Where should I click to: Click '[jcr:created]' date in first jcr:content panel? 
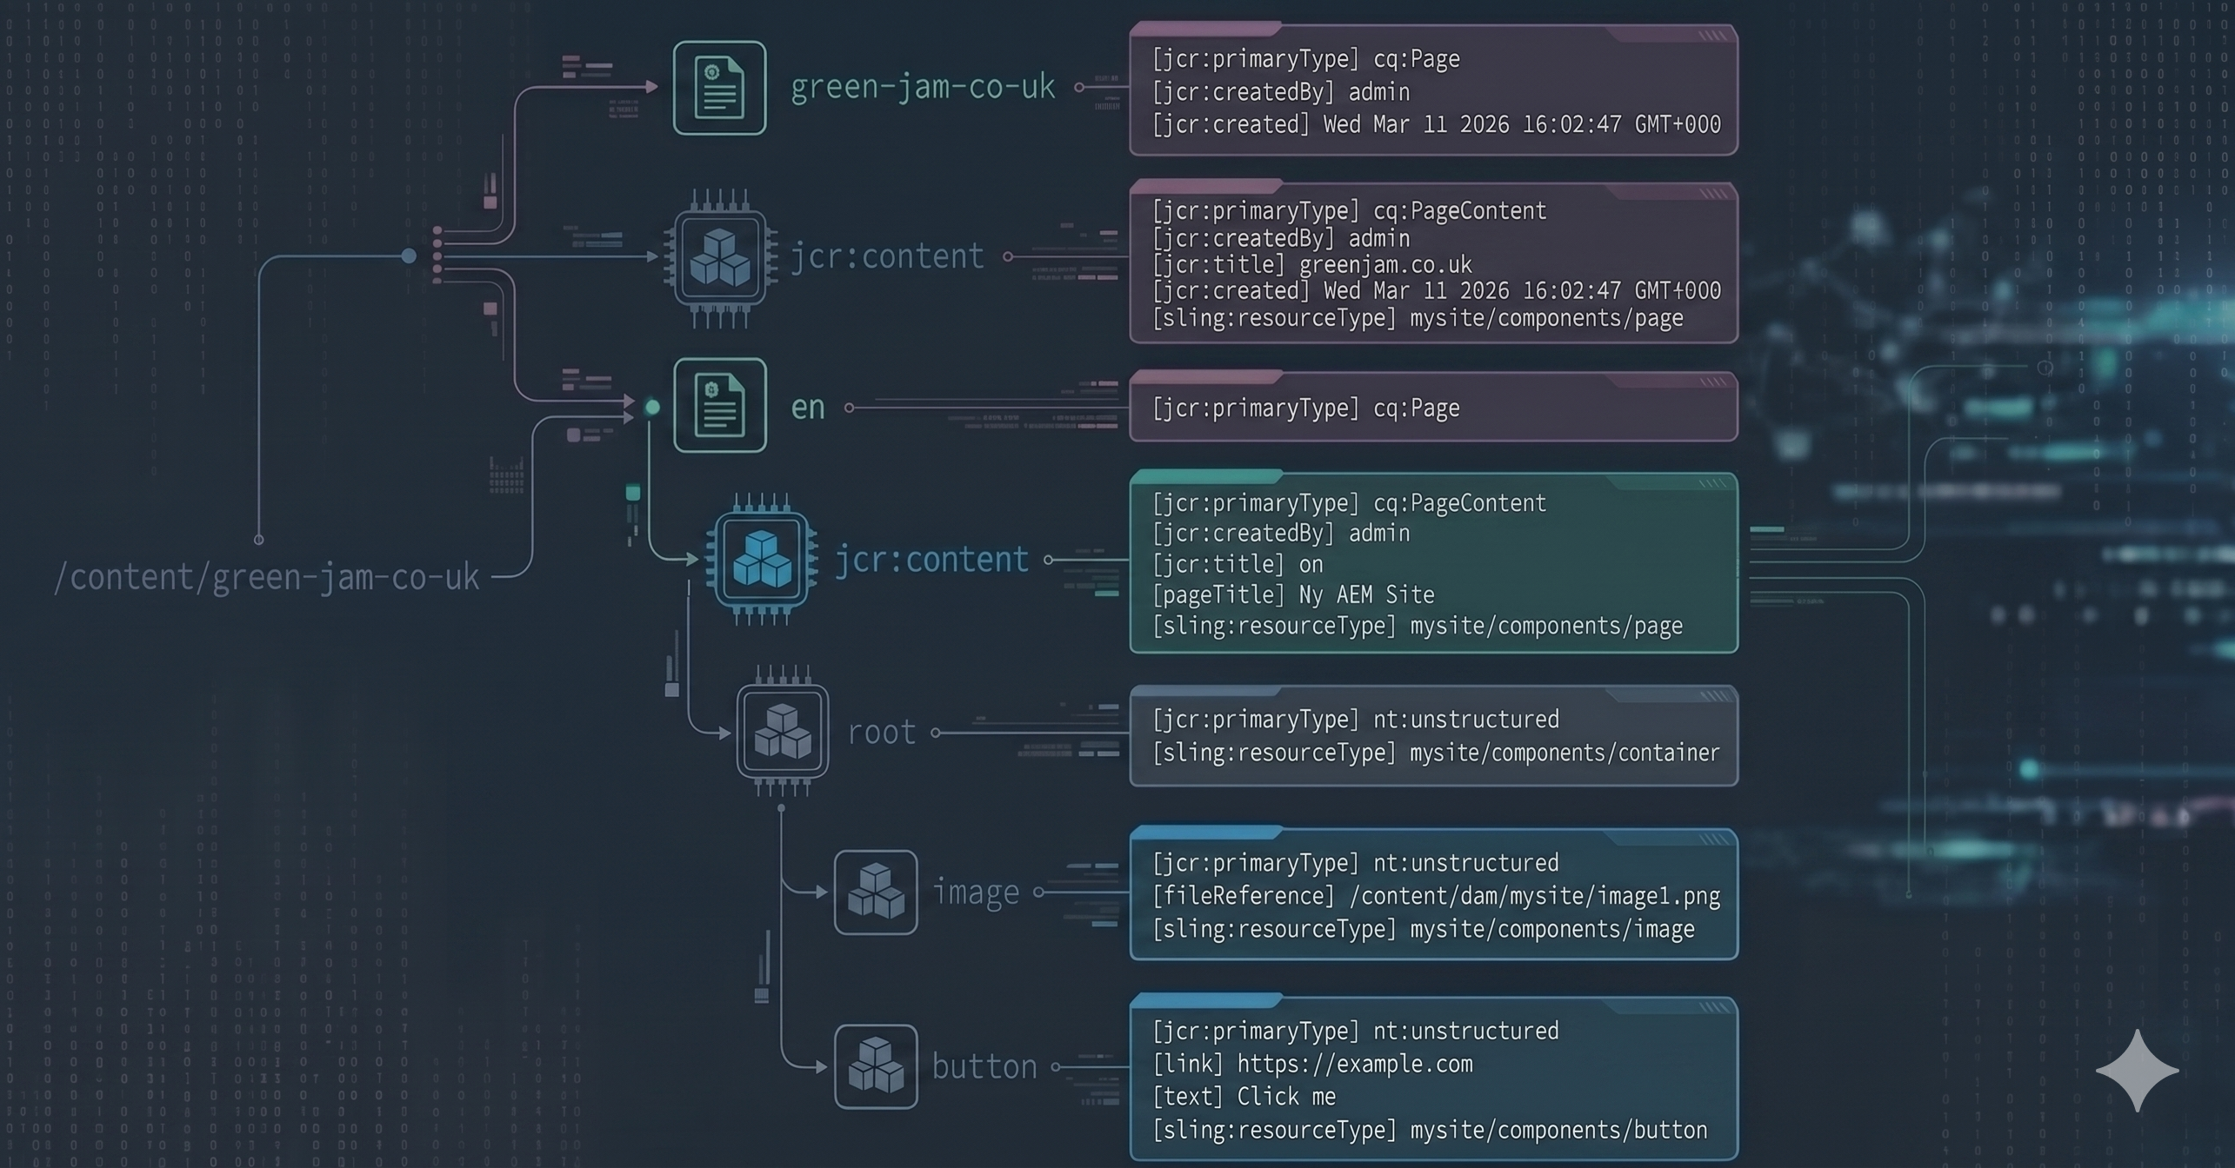(1437, 290)
